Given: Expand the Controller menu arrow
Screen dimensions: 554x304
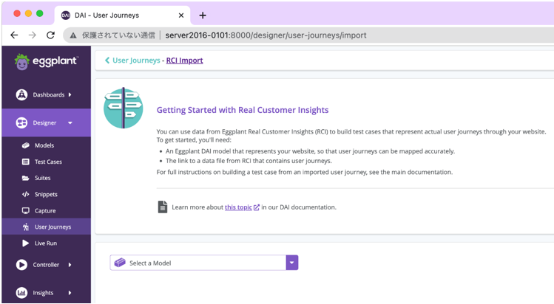Looking at the screenshot, I should [70, 265].
